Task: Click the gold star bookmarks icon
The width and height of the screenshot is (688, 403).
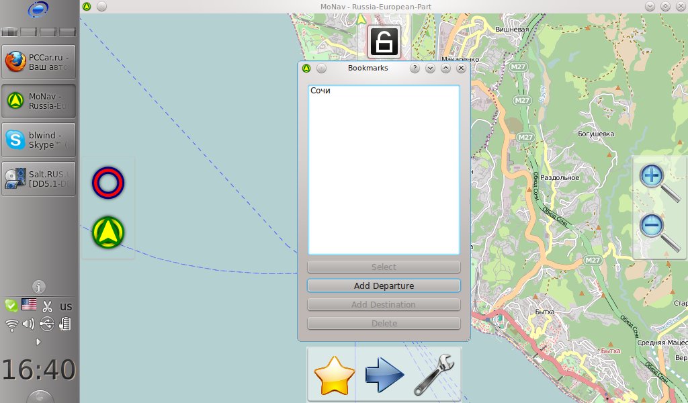Action: [334, 375]
